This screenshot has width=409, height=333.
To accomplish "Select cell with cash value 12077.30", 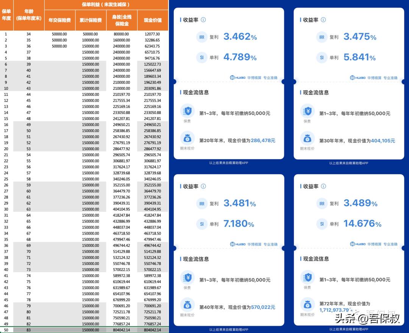I will pos(153,34).
